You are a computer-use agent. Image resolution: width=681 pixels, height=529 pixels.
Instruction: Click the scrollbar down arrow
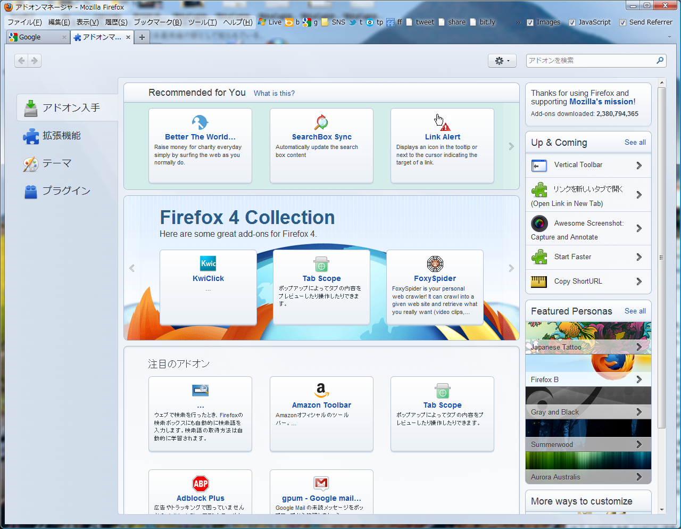click(x=662, y=510)
